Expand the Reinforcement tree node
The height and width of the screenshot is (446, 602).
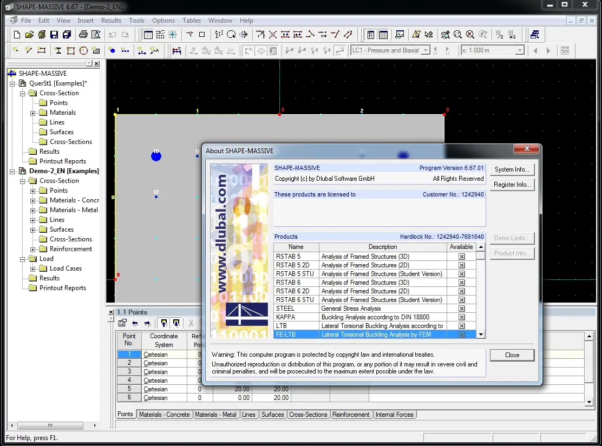(x=32, y=249)
